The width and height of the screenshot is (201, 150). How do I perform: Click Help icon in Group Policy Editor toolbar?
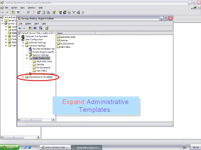47,28
